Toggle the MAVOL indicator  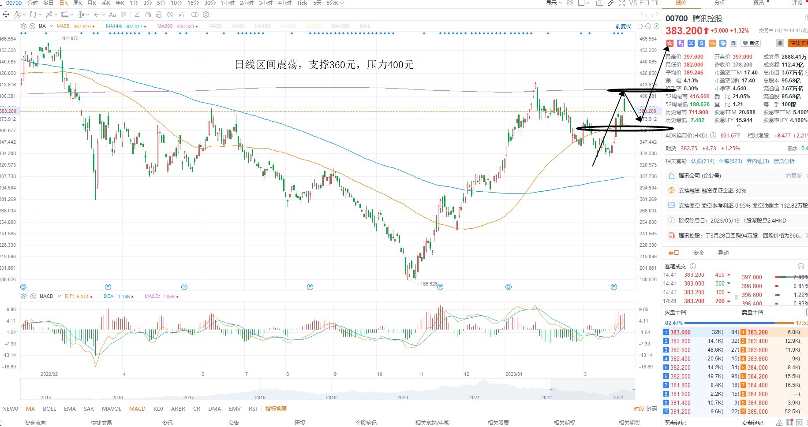[112, 409]
